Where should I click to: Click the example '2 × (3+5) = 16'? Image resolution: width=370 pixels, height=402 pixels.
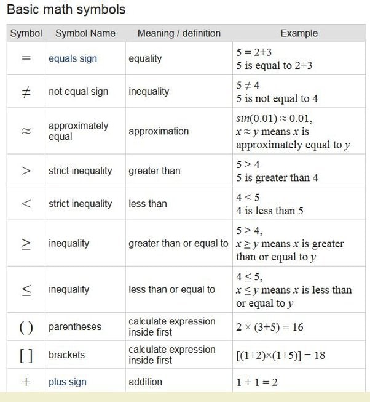coord(270,327)
